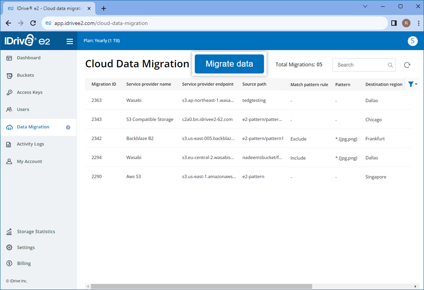This screenshot has height=290, width=424.
Task: Click the Activity Logs document icon
Action: point(9,145)
